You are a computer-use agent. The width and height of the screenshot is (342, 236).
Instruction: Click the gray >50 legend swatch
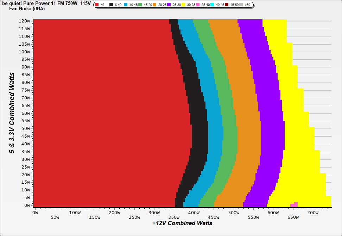coord(241,5)
